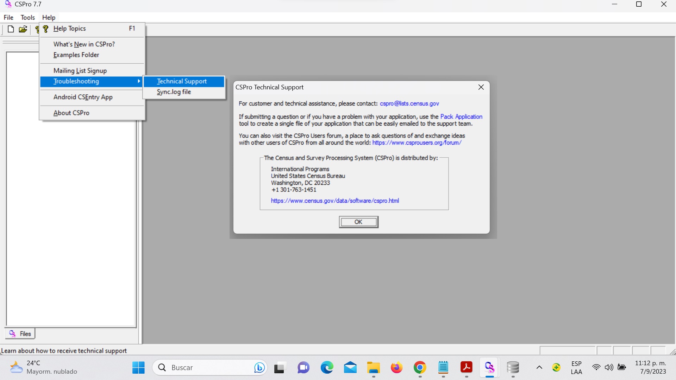Screen dimensions: 676x380
Task: Open Wi-Fi network settings in tray
Action: (x=596, y=368)
